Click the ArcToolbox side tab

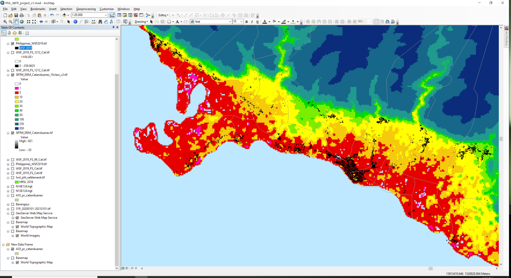[x=507, y=36]
